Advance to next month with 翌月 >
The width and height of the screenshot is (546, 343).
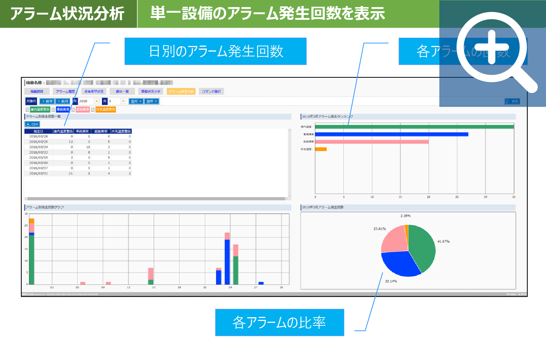click(136, 101)
